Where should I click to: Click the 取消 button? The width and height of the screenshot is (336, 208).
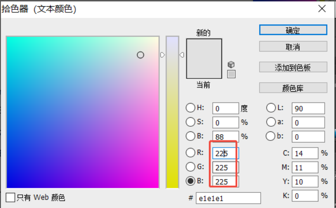click(x=293, y=47)
